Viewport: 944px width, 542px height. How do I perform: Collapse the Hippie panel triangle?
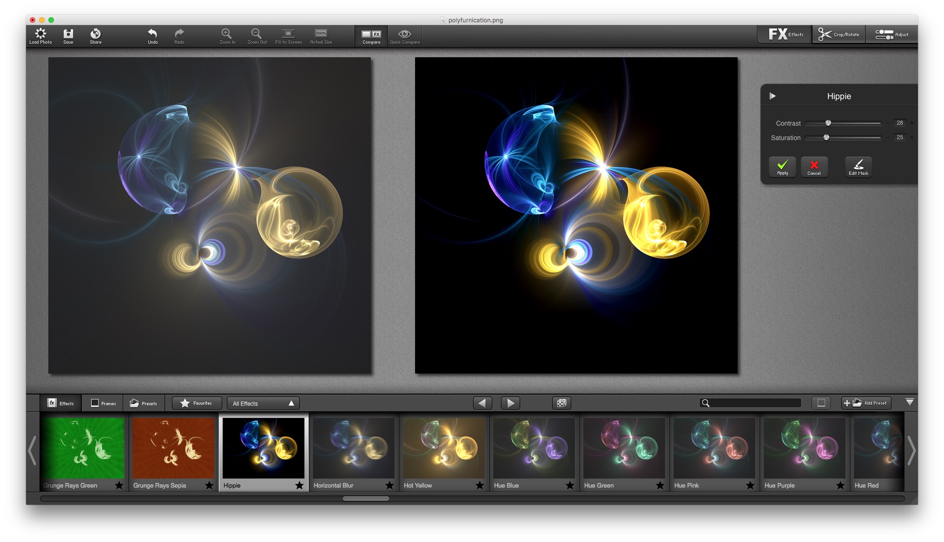(772, 96)
